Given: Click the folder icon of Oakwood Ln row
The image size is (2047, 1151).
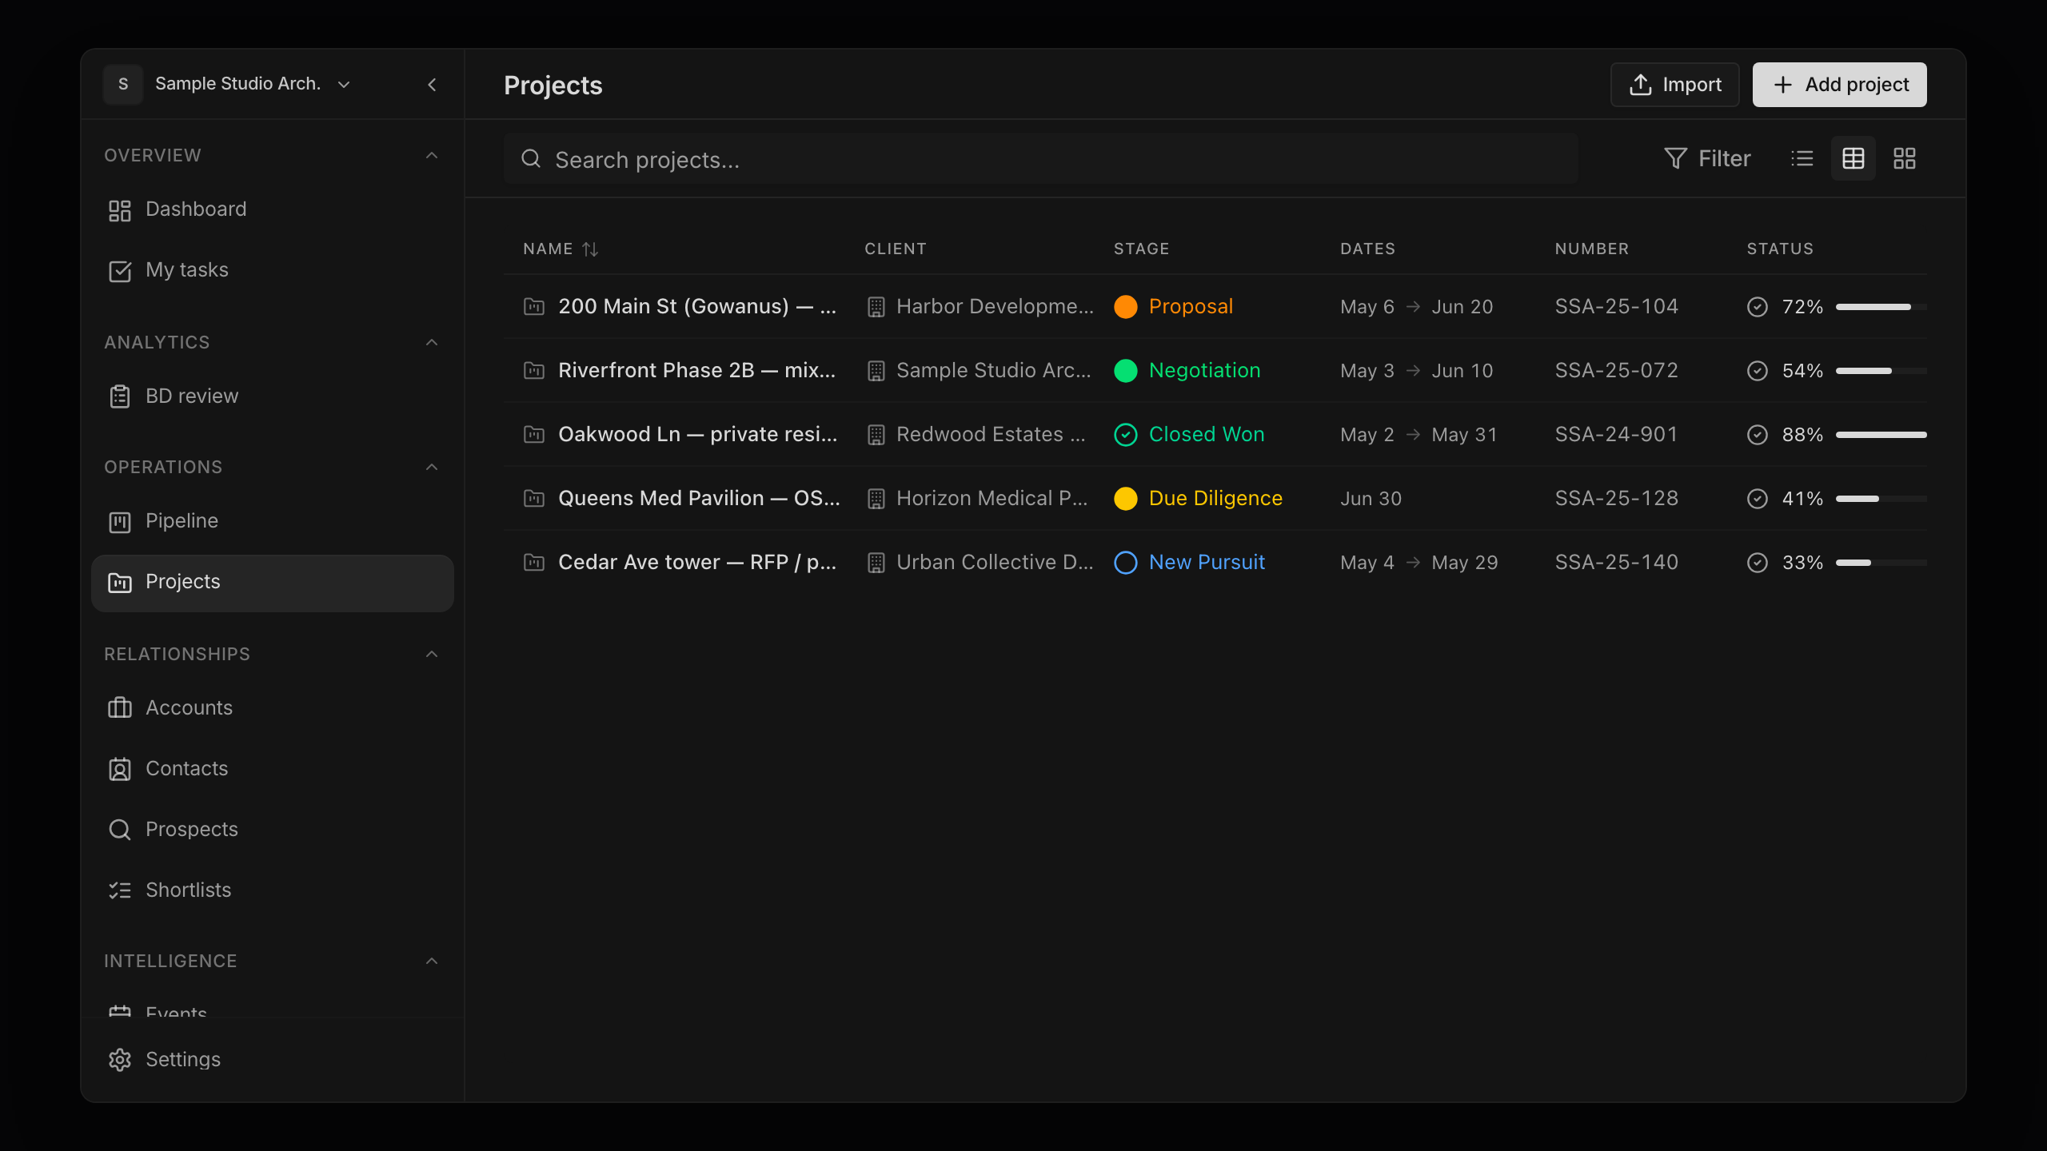Looking at the screenshot, I should [x=534, y=434].
